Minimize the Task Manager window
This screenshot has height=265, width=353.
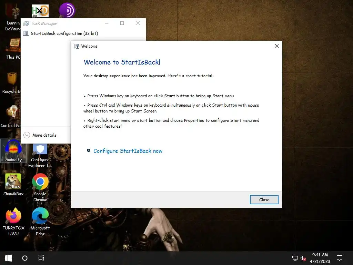point(107,23)
